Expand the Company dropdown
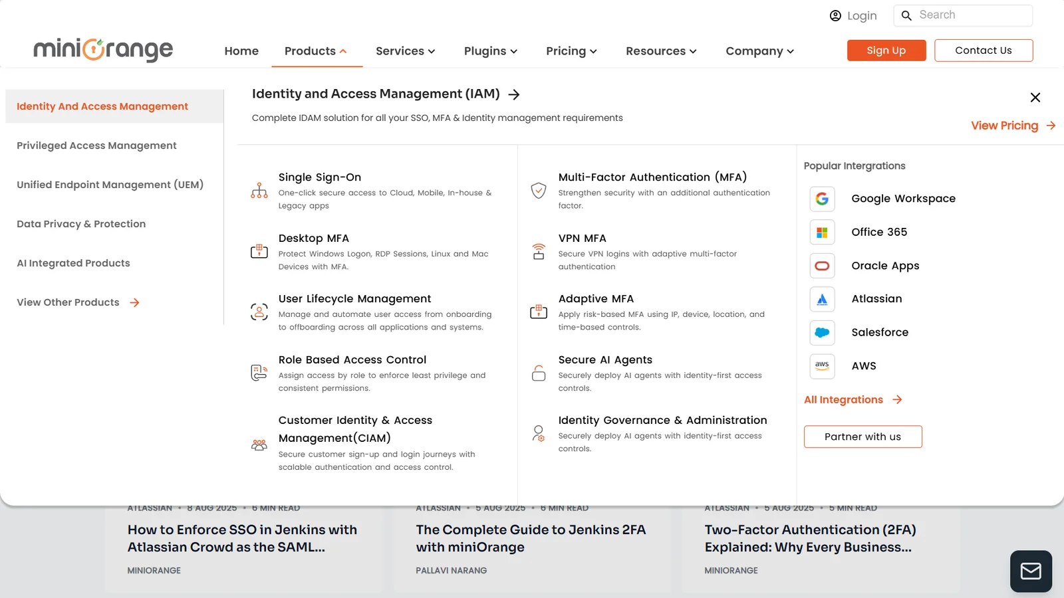Image resolution: width=1064 pixels, height=598 pixels. (760, 51)
